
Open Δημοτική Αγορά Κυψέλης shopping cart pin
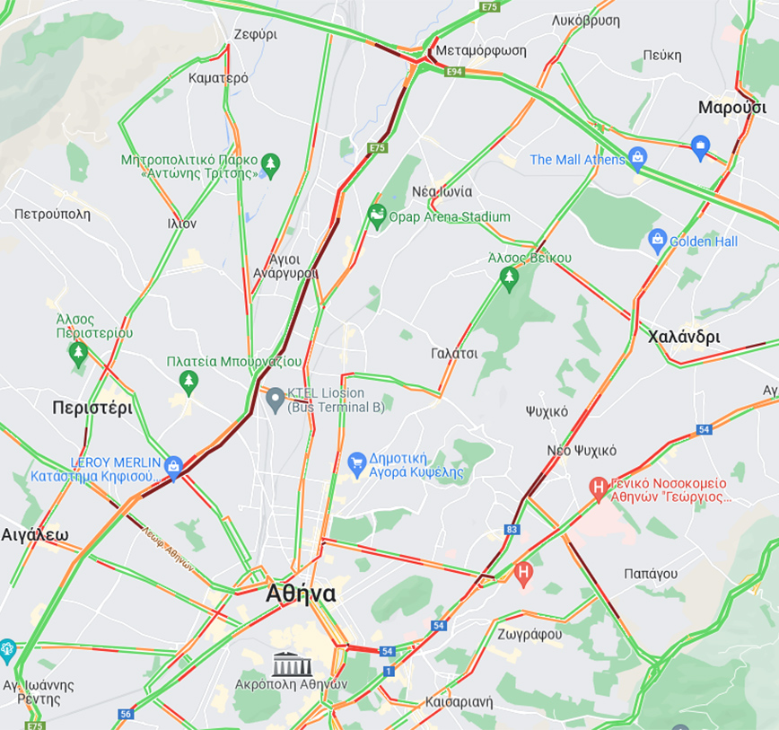356,464
